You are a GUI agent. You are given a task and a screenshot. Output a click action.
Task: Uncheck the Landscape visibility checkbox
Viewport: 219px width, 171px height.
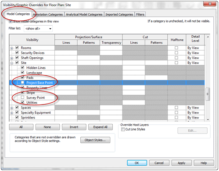[x=22, y=73]
